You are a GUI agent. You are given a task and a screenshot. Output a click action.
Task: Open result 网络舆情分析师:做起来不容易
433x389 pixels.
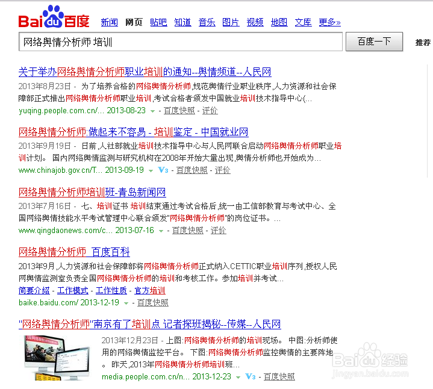pyautogui.click(x=133, y=132)
